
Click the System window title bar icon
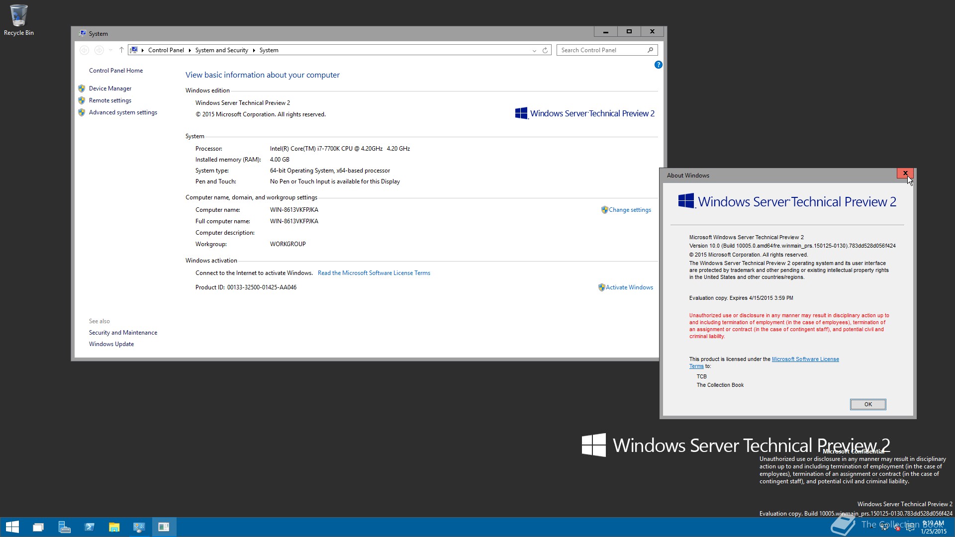tap(83, 33)
